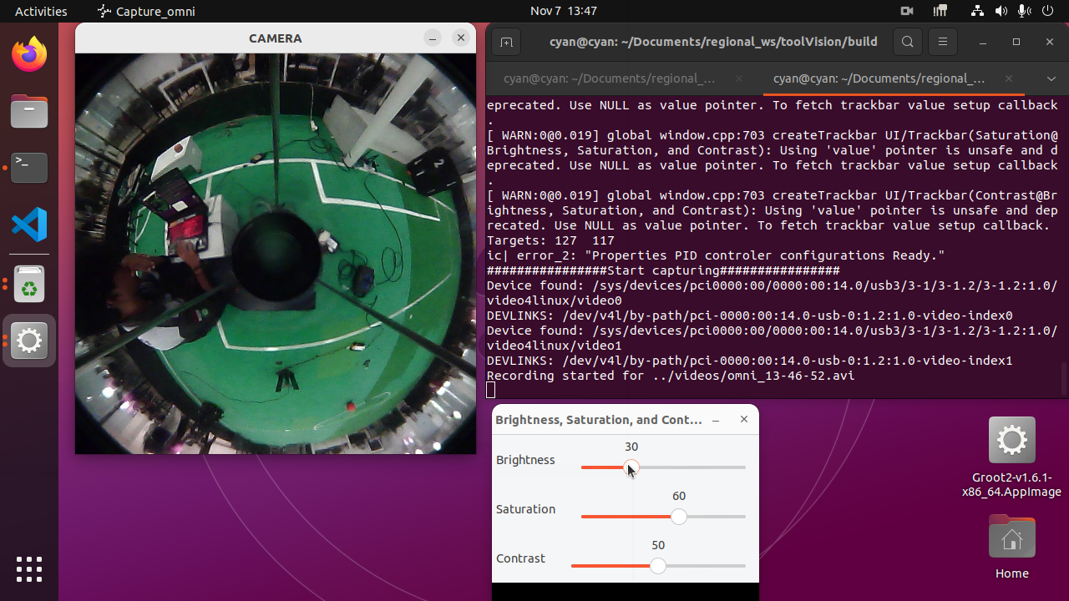Viewport: 1069px width, 601px height.
Task: Open the Trash icon in the dock
Action: click(x=29, y=285)
